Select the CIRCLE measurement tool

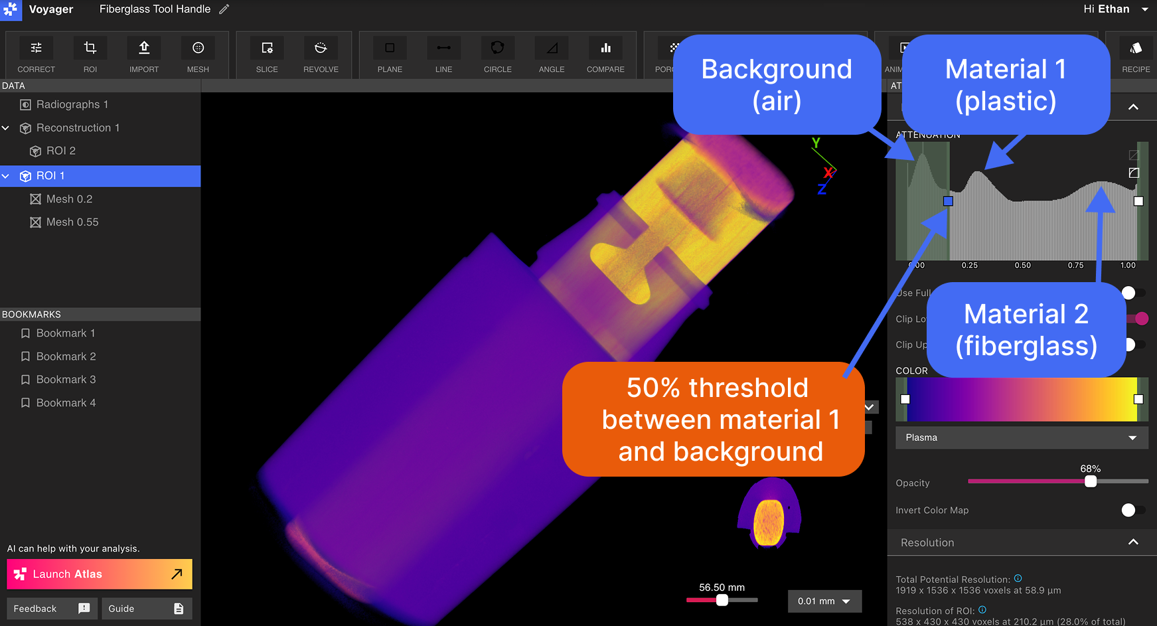tap(498, 55)
